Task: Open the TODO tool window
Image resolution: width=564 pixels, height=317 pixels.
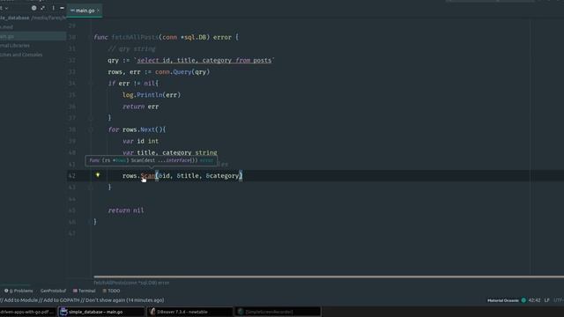Action: 111,291
